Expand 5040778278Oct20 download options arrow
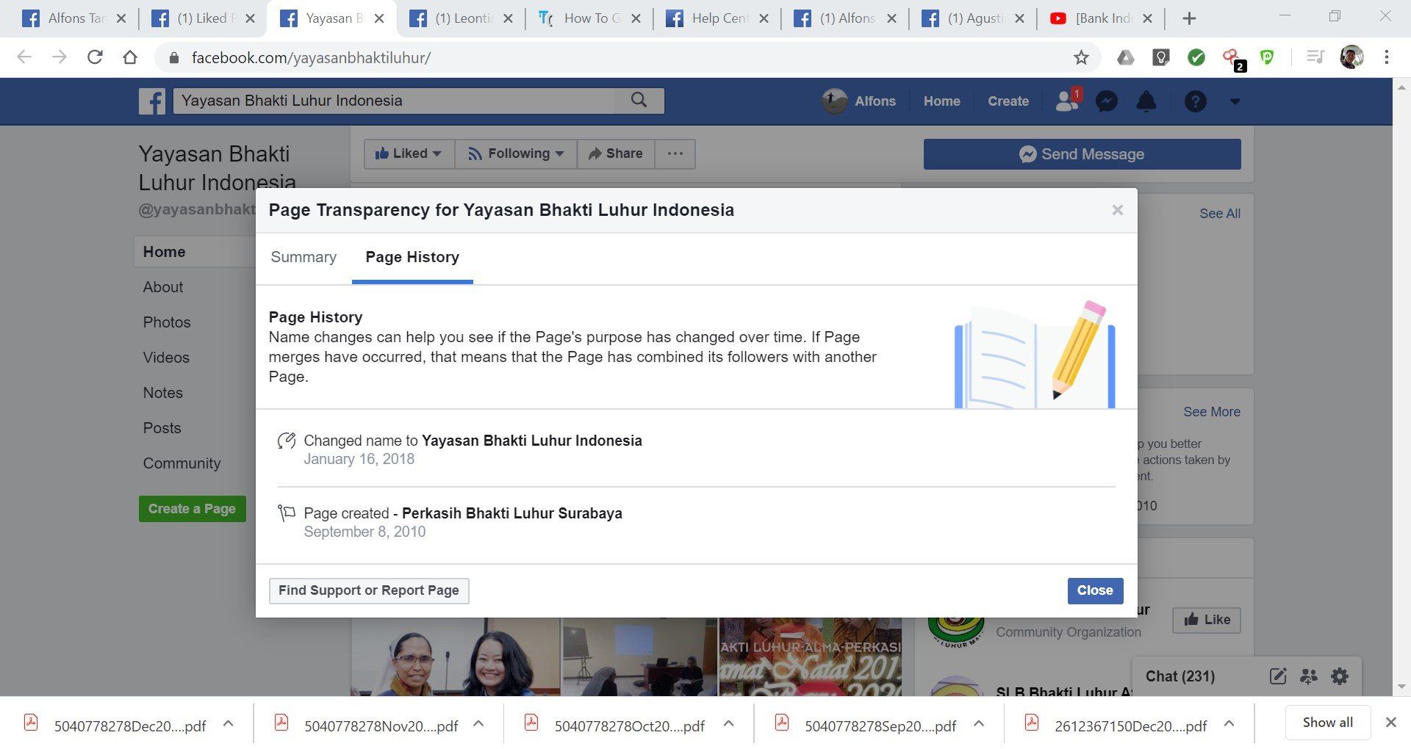The width and height of the screenshot is (1411, 749). point(728,724)
